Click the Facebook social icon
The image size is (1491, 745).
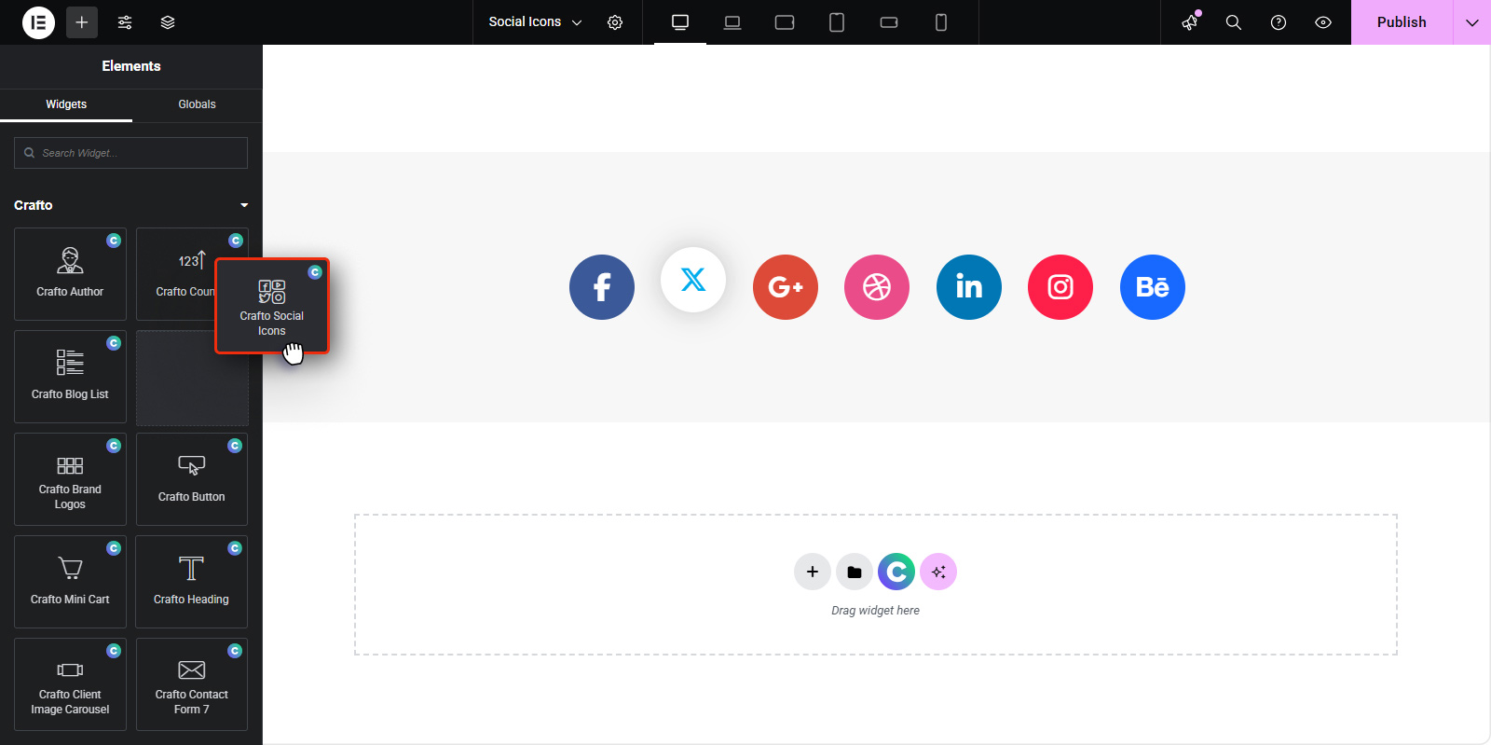(602, 287)
